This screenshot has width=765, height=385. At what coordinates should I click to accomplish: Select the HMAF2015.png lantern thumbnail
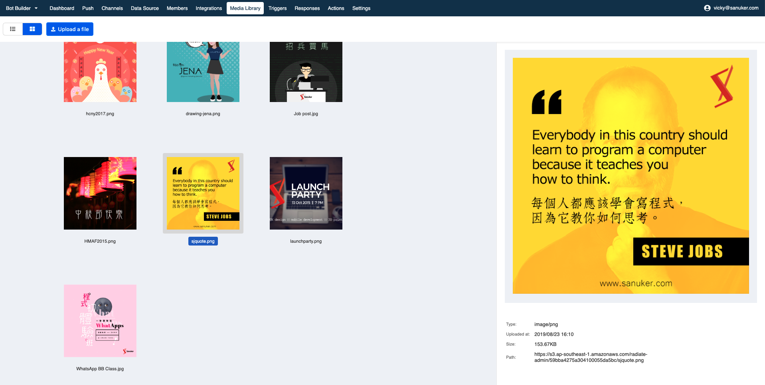[x=100, y=193]
